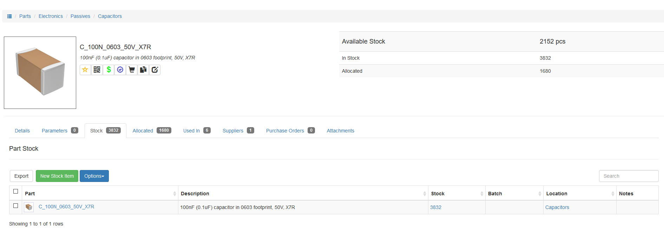Click the New Stock Item button

[57, 176]
